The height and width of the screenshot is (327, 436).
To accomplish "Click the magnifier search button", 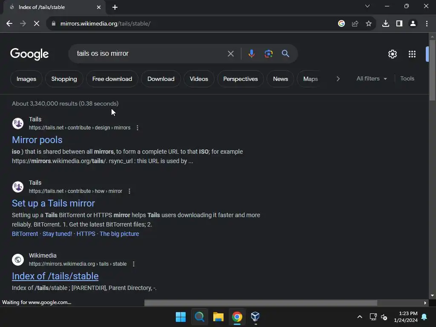I will click(286, 54).
